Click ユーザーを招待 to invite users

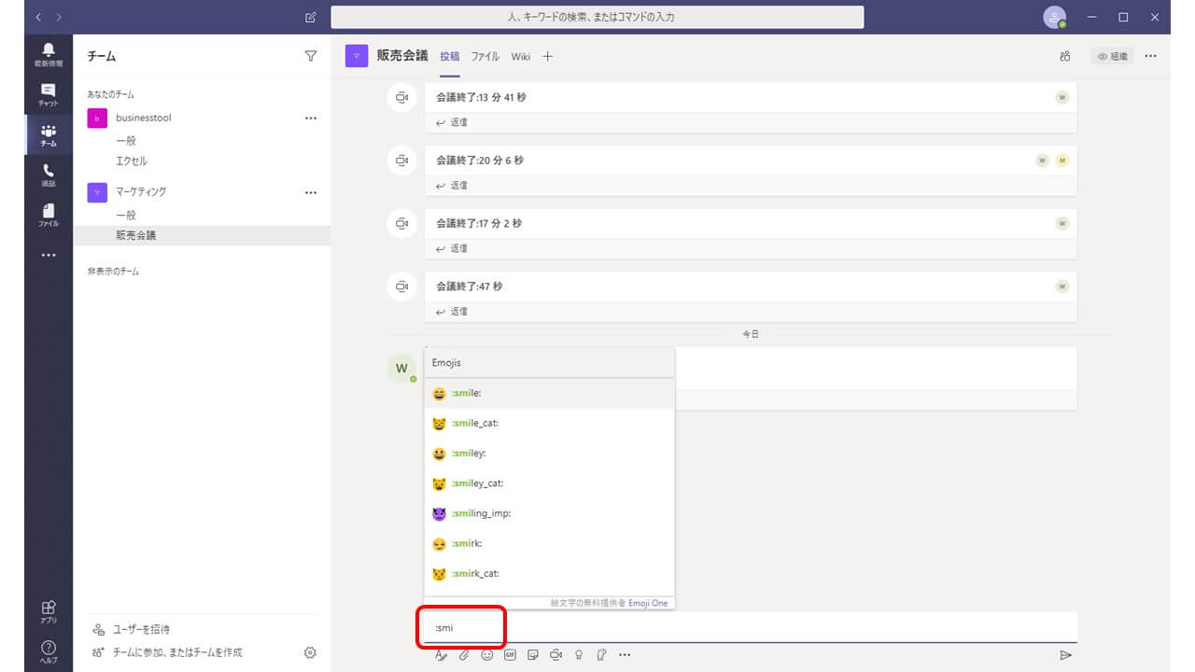[142, 630]
